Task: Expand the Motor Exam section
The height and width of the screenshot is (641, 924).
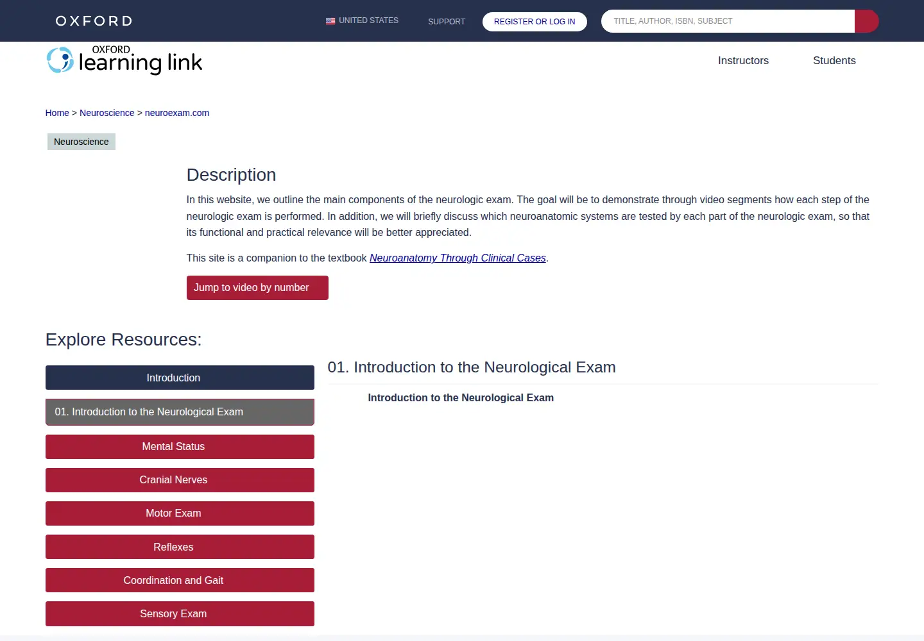Action: pos(180,513)
